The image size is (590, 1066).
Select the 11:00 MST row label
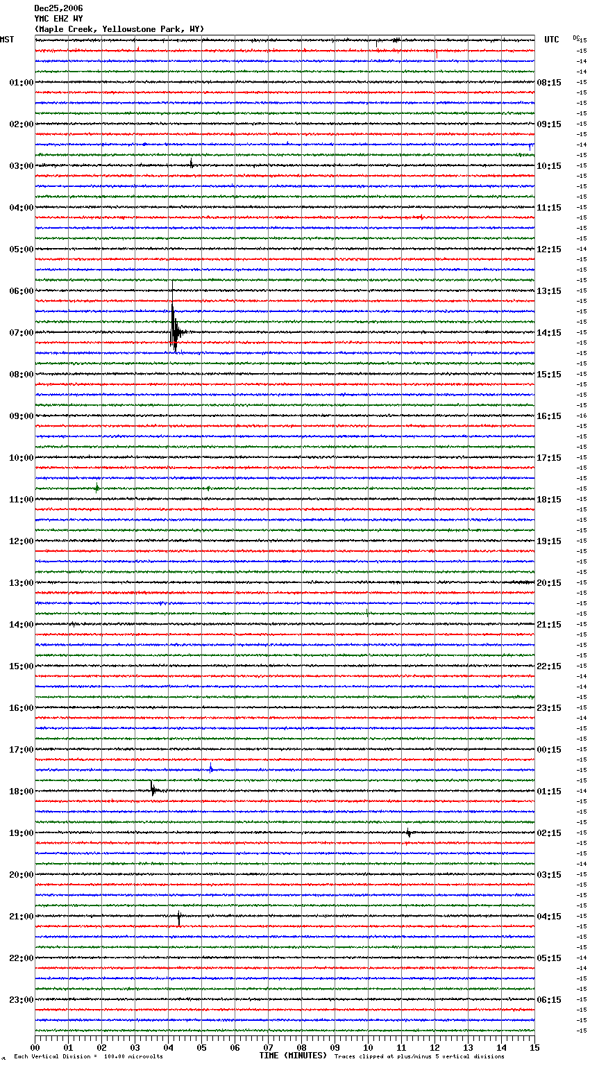pyautogui.click(x=22, y=500)
